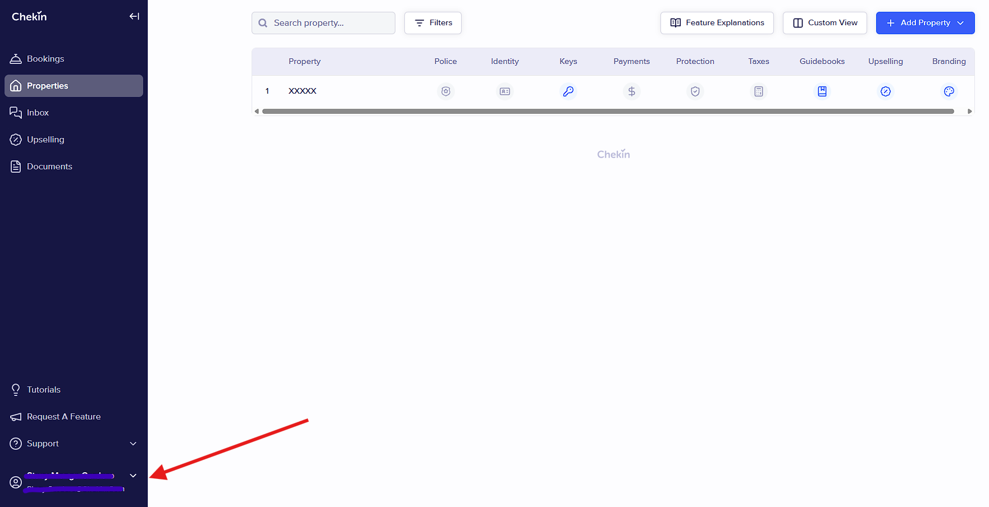The image size is (989, 507).
Task: Click the Protection shield icon
Action: point(695,91)
